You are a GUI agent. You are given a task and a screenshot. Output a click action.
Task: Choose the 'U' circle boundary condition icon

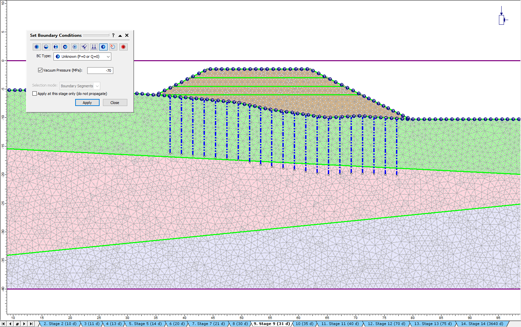[x=65, y=47]
